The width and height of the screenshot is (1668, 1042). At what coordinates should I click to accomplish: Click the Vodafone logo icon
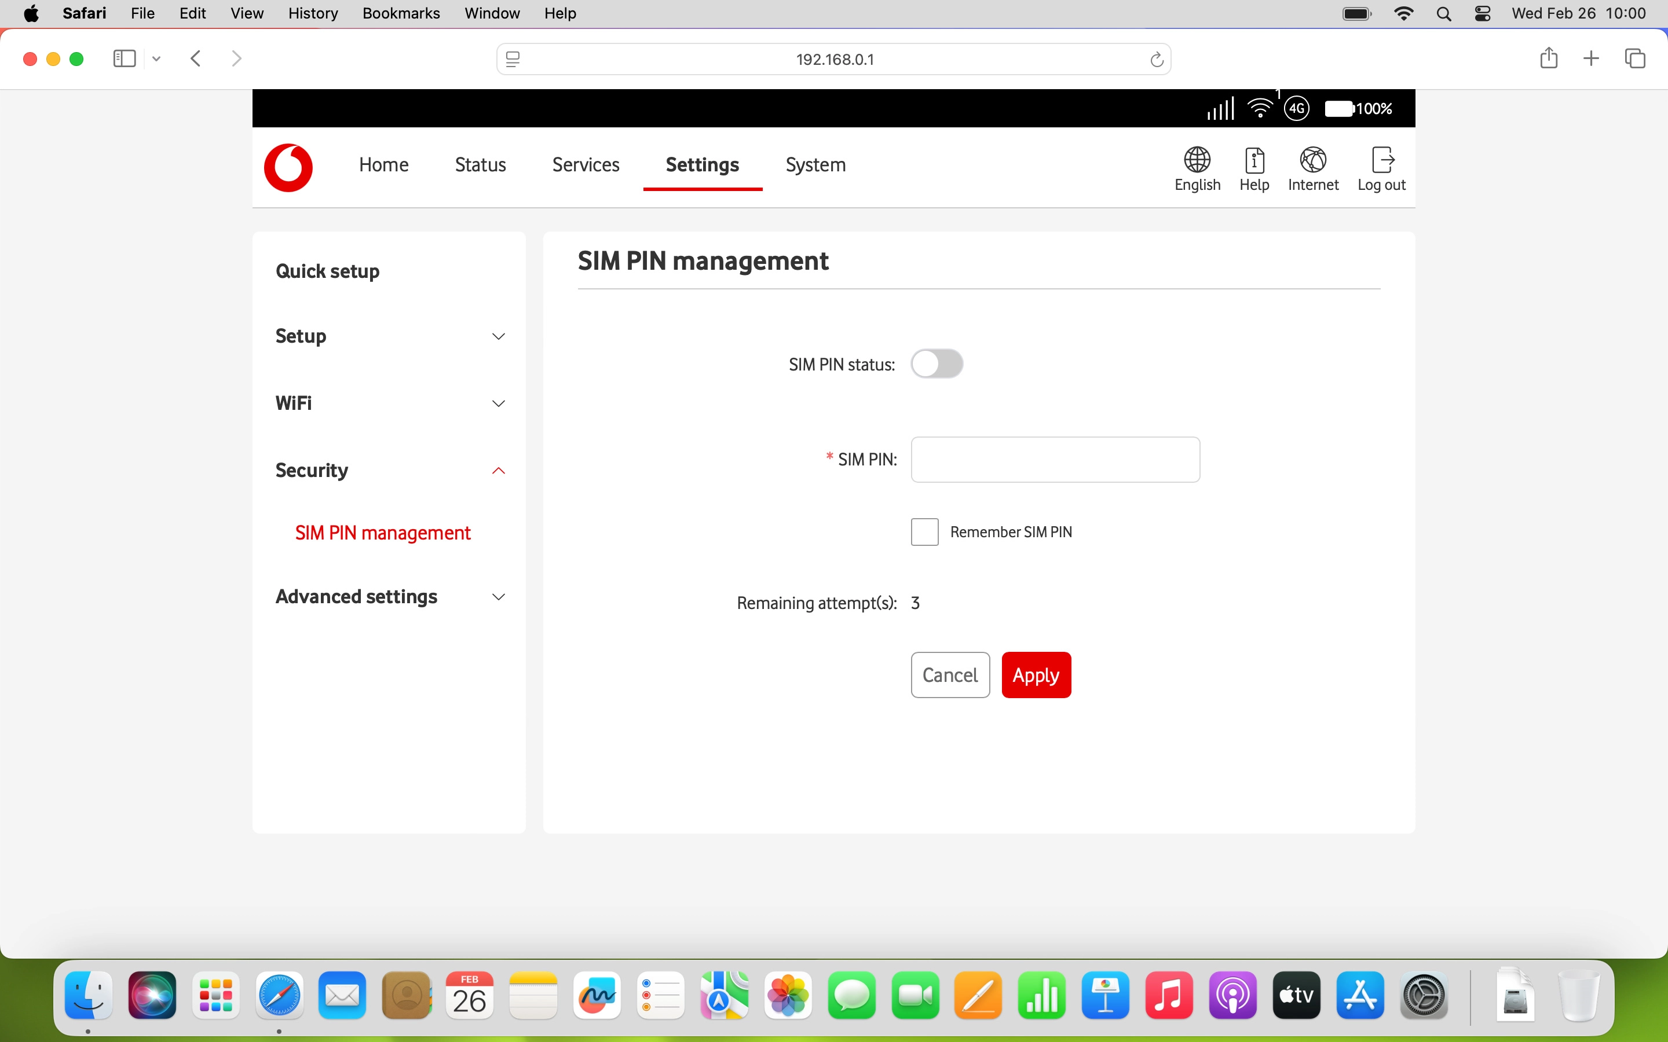[288, 167]
